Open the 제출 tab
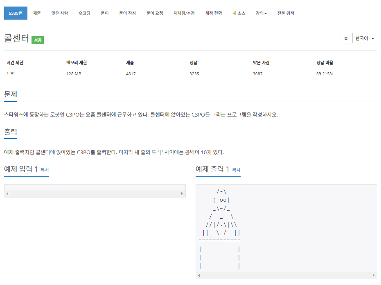 pyautogui.click(x=37, y=13)
